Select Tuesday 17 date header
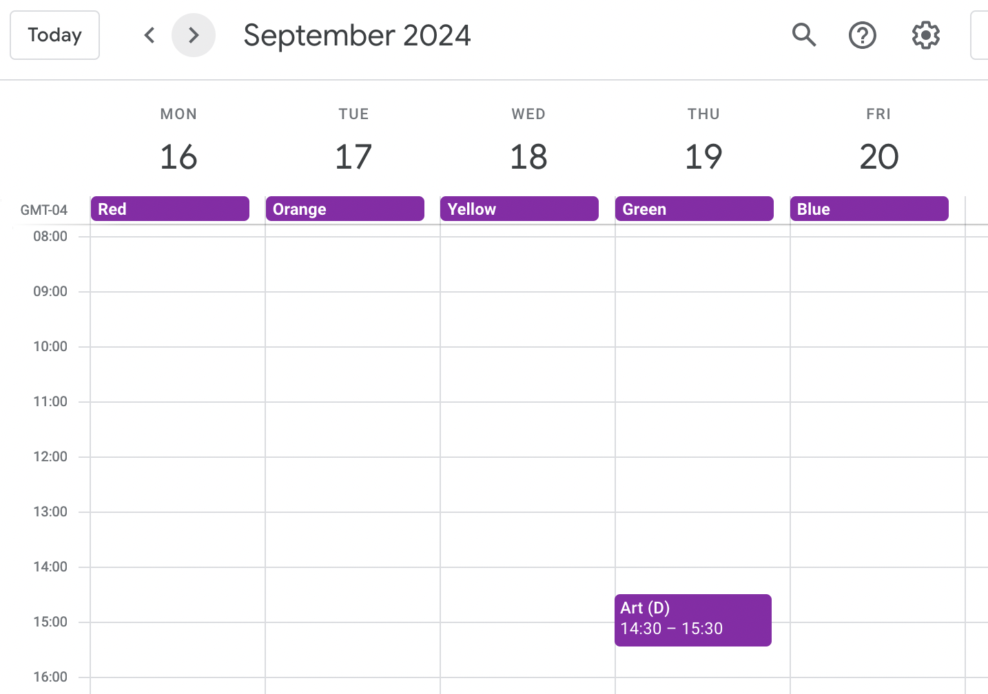 click(353, 156)
